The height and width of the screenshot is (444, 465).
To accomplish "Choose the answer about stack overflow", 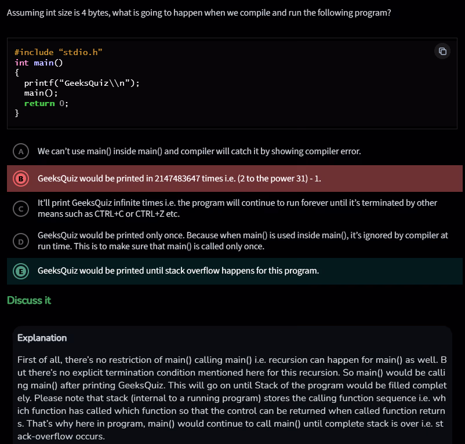I will [178, 271].
